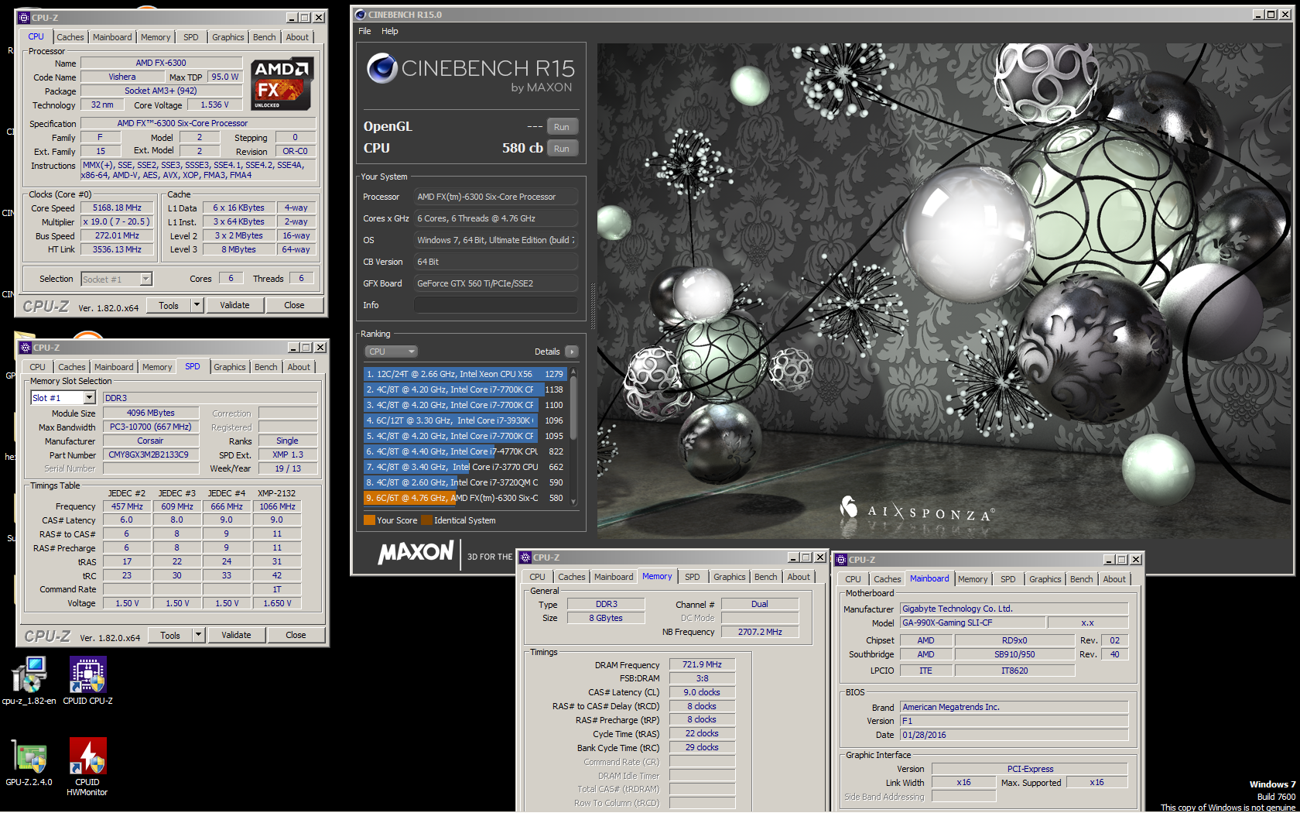Select Memory tab in Mainboard CPU-Z window
Screen dimensions: 1300x813
click(x=973, y=579)
